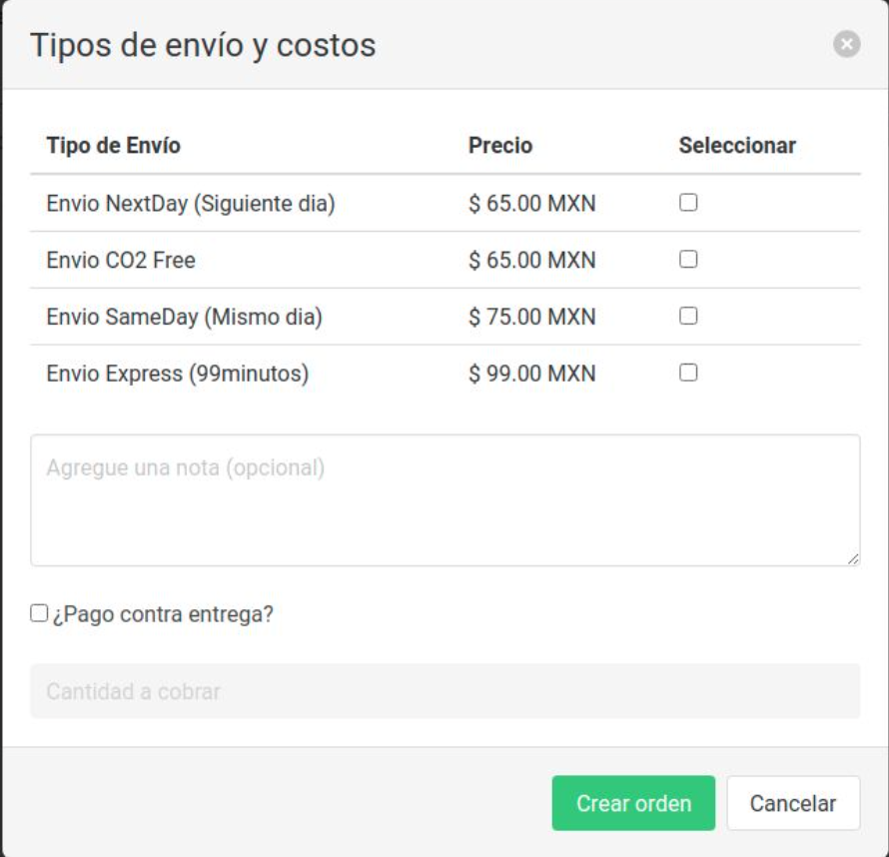Click the Cancelar button

pos(793,803)
